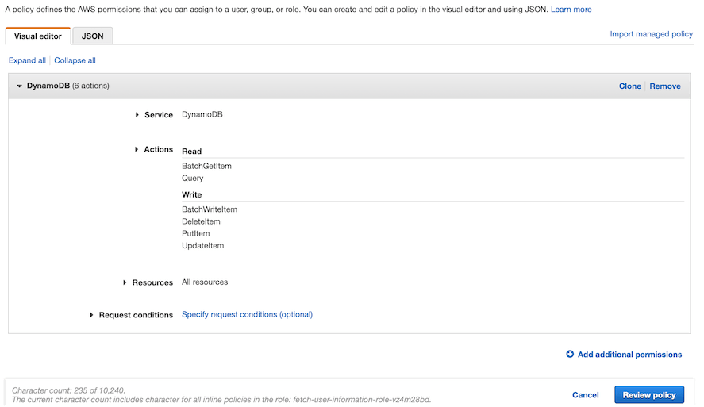Select the Visual editor tab
The width and height of the screenshot is (704, 407).
pos(38,36)
